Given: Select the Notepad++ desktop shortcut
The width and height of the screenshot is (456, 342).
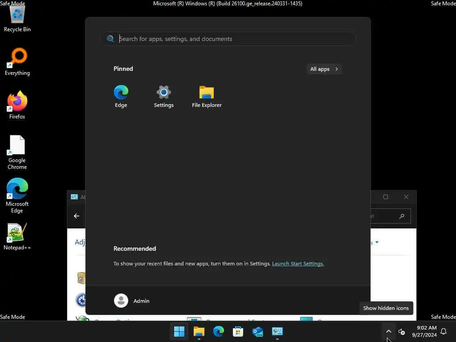Looking at the screenshot, I should [x=17, y=236].
